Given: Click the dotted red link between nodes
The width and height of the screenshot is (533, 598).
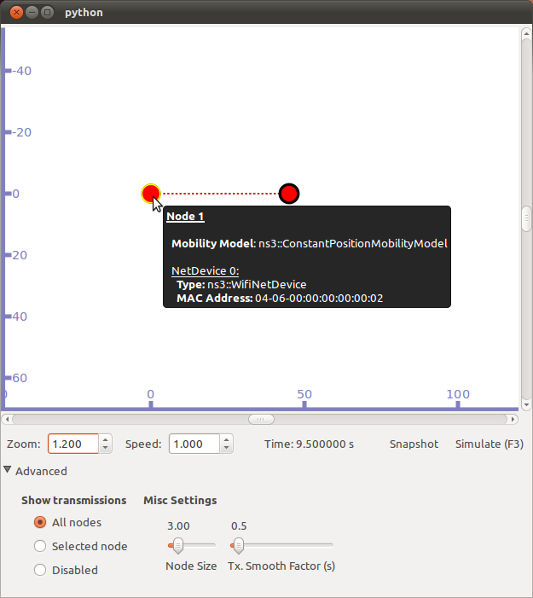Looking at the screenshot, I should 220,194.
